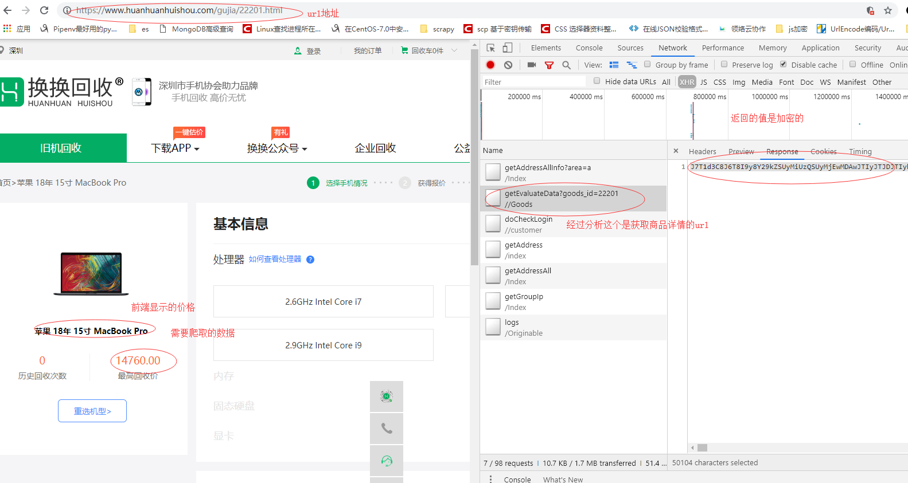Reload the page with refresh icon
Screen dimensions: 908x483
coord(44,10)
